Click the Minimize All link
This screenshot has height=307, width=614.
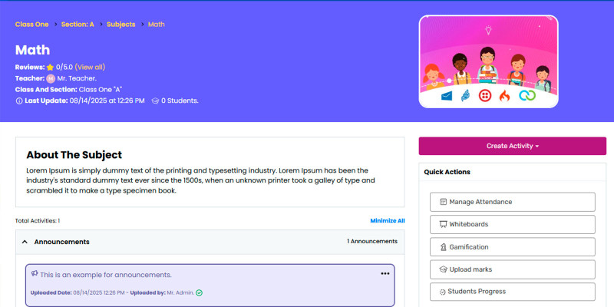tap(387, 221)
